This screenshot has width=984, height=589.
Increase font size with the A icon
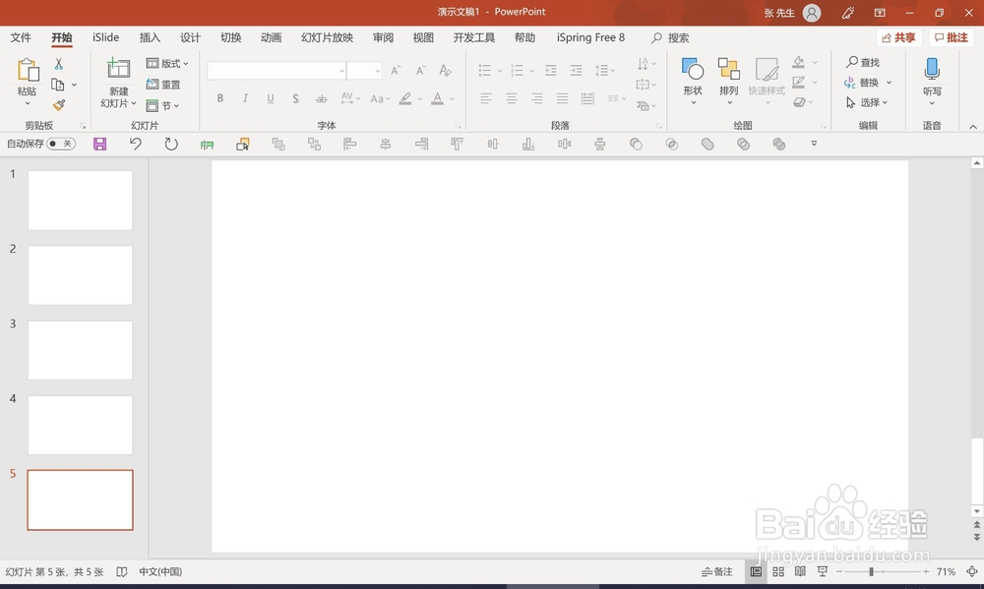tap(396, 70)
